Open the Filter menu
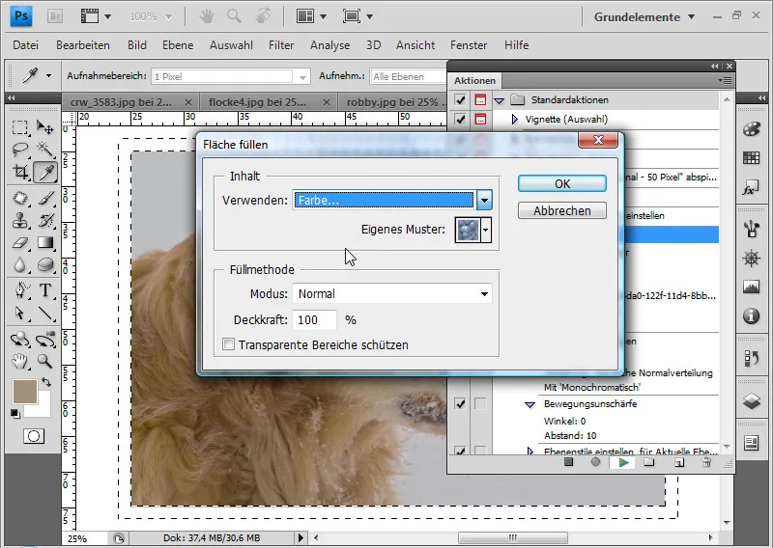Viewport: 773px width, 548px height. pyautogui.click(x=281, y=45)
